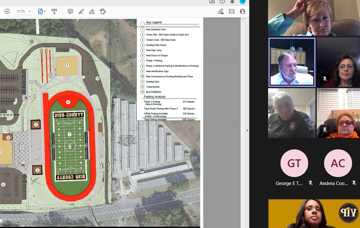
Task: Select the GT participant avatar
Action: tap(294, 163)
